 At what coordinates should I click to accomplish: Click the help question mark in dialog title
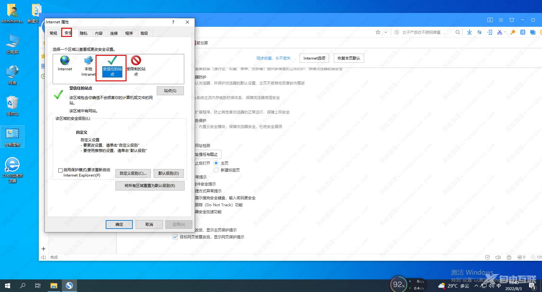173,22
